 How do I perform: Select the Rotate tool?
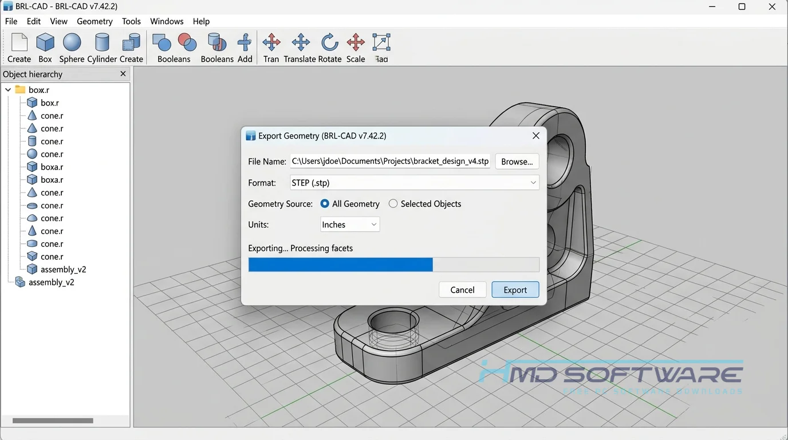pyautogui.click(x=329, y=42)
